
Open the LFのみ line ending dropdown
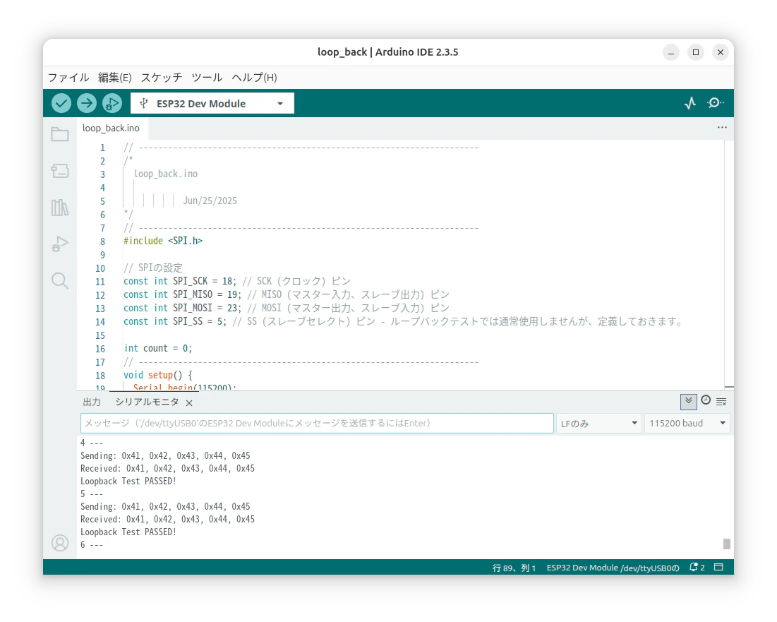tap(598, 424)
